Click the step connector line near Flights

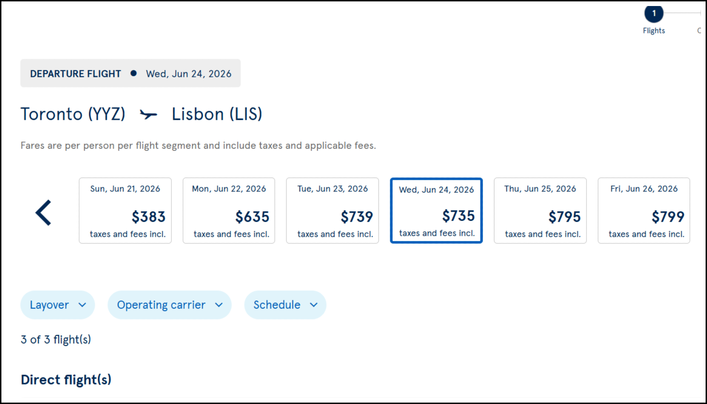click(x=681, y=13)
